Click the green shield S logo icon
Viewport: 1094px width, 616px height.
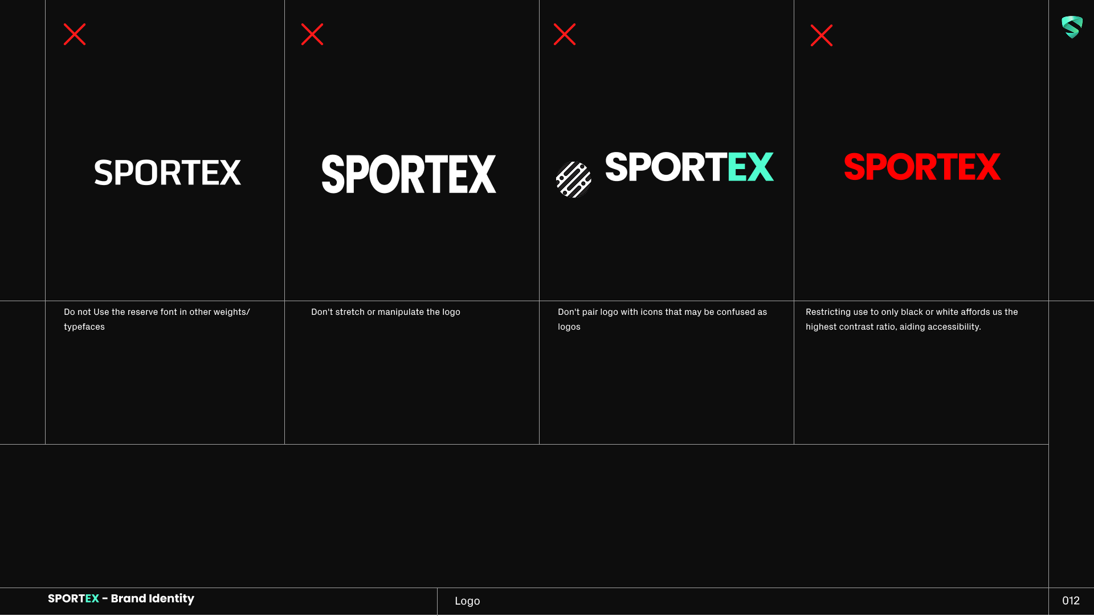1072,27
